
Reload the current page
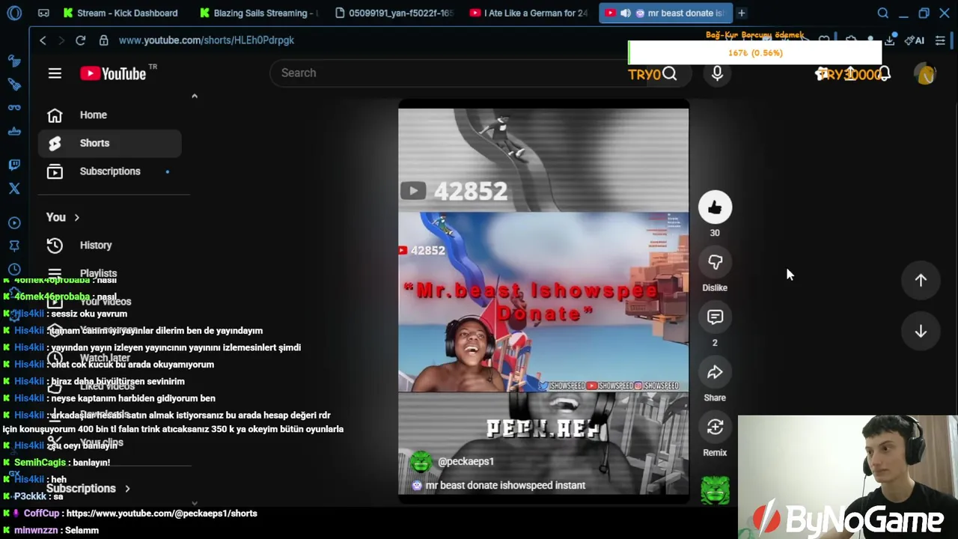[x=80, y=40]
